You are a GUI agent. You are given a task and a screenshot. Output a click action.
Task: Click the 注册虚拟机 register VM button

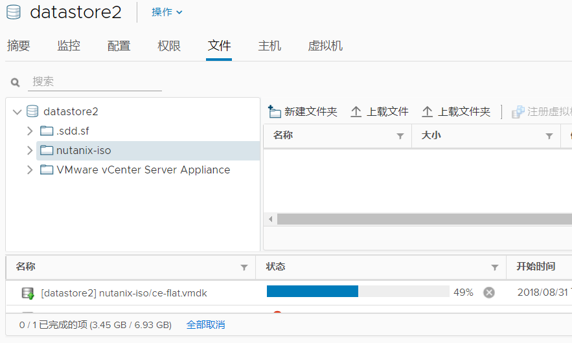[542, 111]
